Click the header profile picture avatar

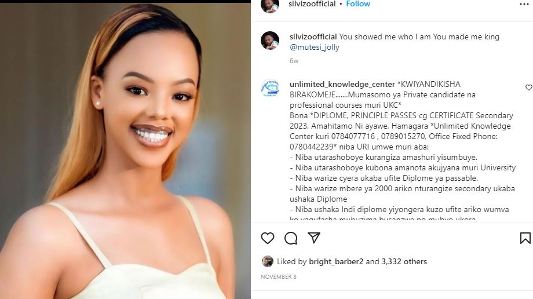point(270,5)
